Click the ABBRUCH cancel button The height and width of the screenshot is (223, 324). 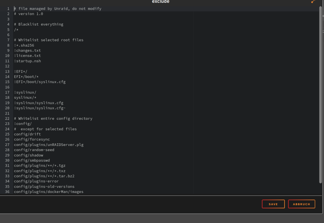(301, 204)
